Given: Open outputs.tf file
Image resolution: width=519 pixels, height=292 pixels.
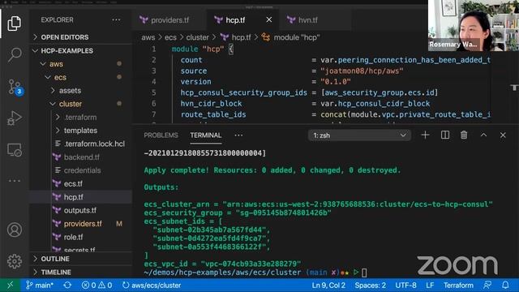Looking at the screenshot, I should click(x=81, y=210).
